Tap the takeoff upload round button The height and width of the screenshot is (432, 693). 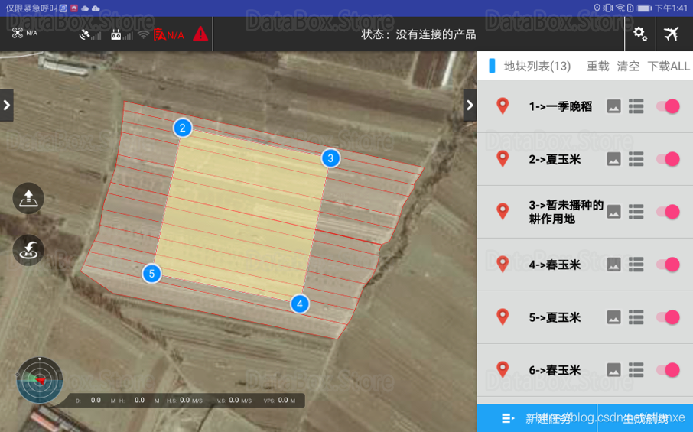[28, 198]
